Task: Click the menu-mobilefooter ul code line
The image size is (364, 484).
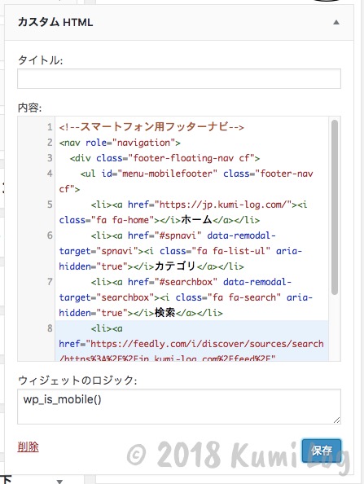Action: 196,174
